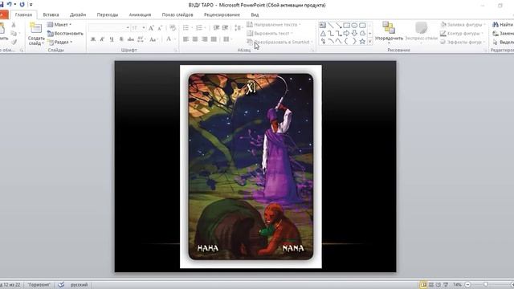Open the Направление текста dropdown

click(x=274, y=25)
